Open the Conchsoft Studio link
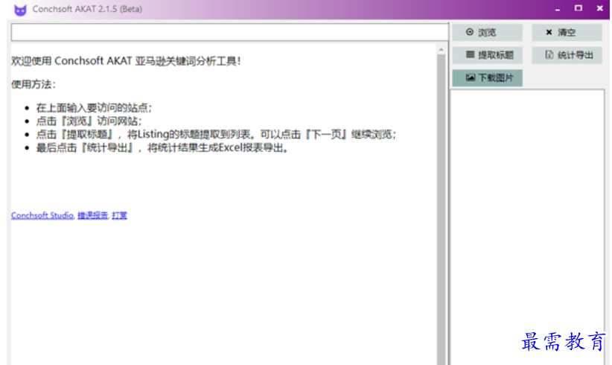The image size is (612, 365). [x=42, y=215]
